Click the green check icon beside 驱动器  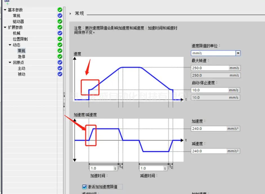coord(60,21)
